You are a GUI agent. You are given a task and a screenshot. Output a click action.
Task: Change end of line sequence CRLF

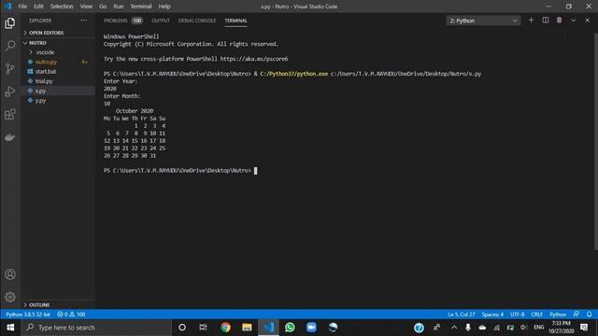[x=536, y=315]
